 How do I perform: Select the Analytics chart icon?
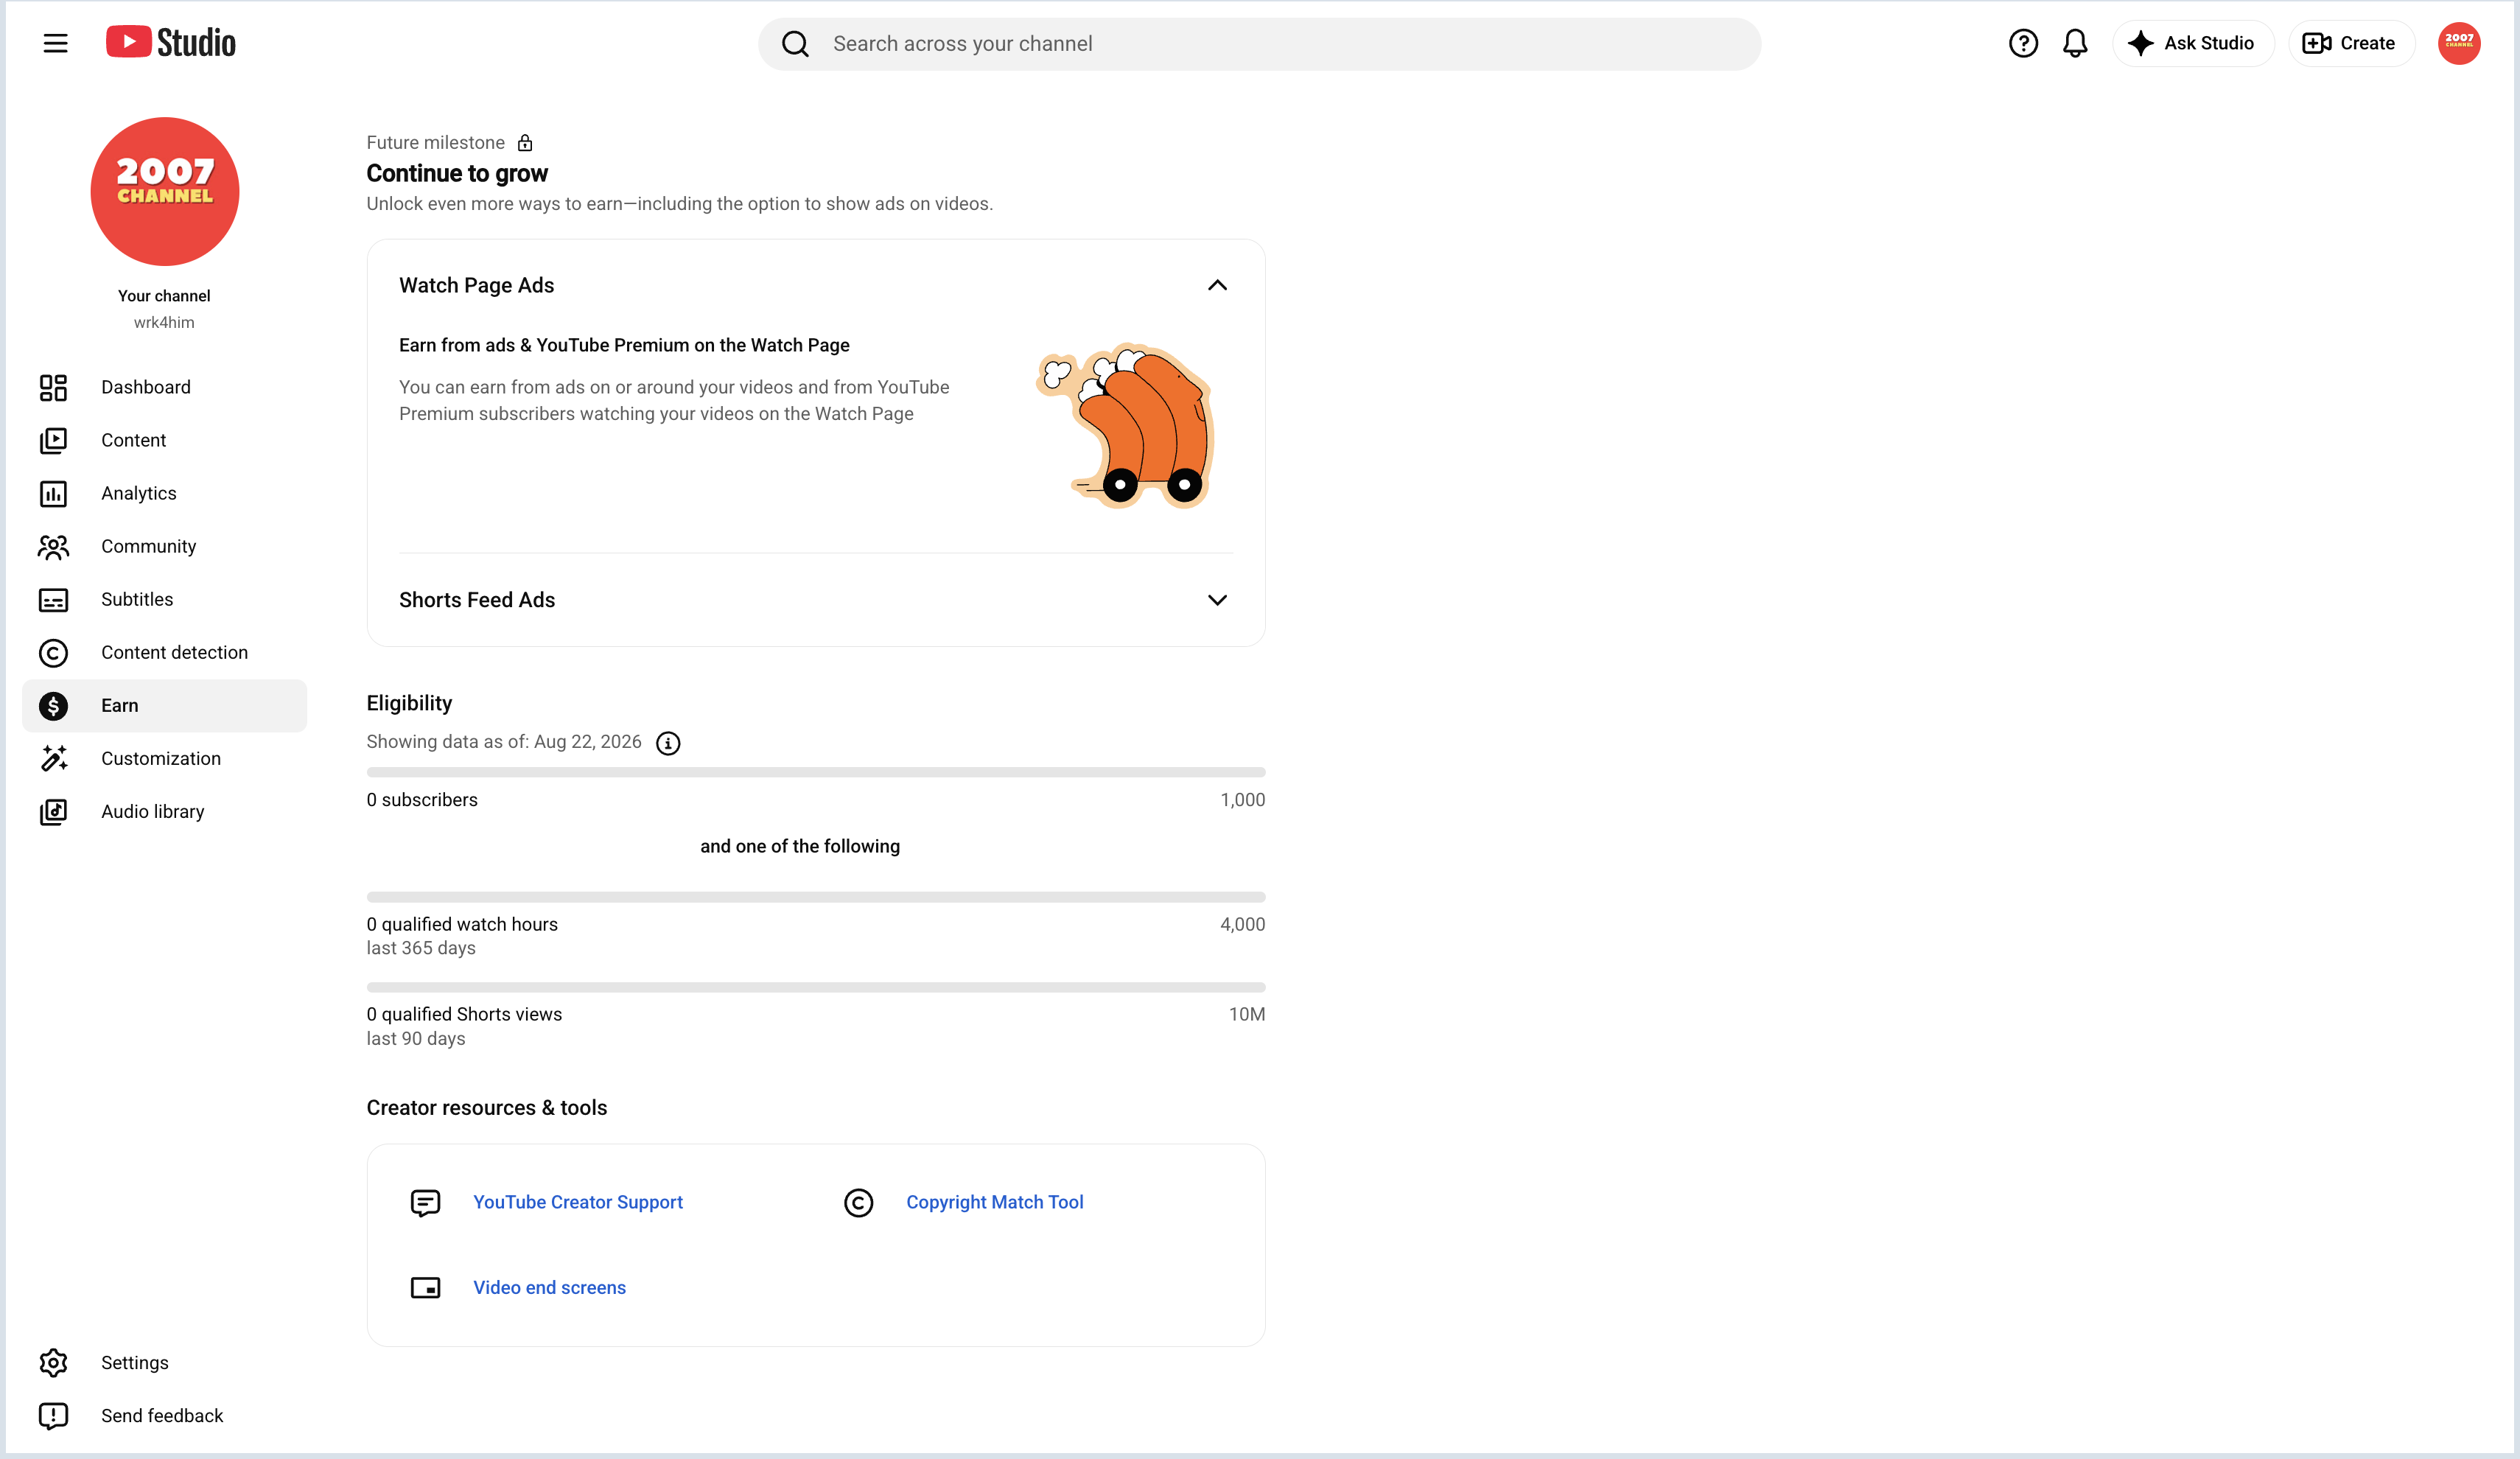pos(53,494)
